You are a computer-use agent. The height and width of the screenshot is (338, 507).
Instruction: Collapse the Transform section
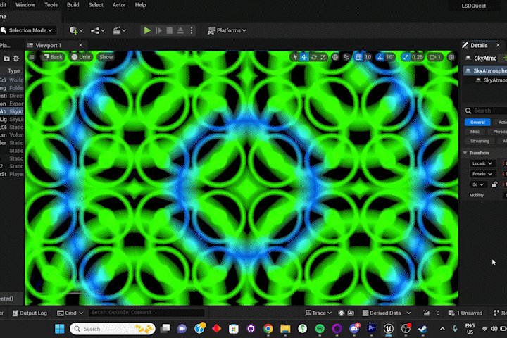pos(465,153)
